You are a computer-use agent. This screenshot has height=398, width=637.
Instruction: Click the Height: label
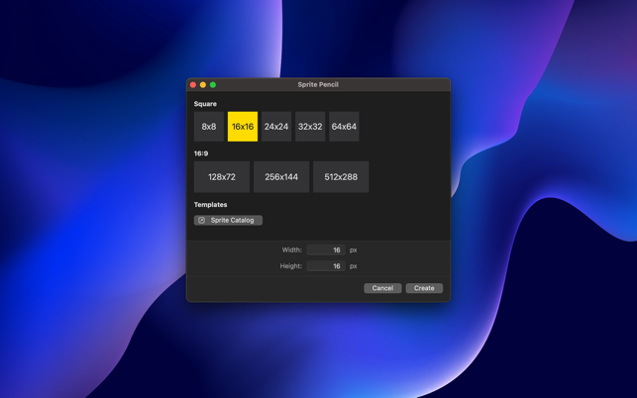point(291,266)
